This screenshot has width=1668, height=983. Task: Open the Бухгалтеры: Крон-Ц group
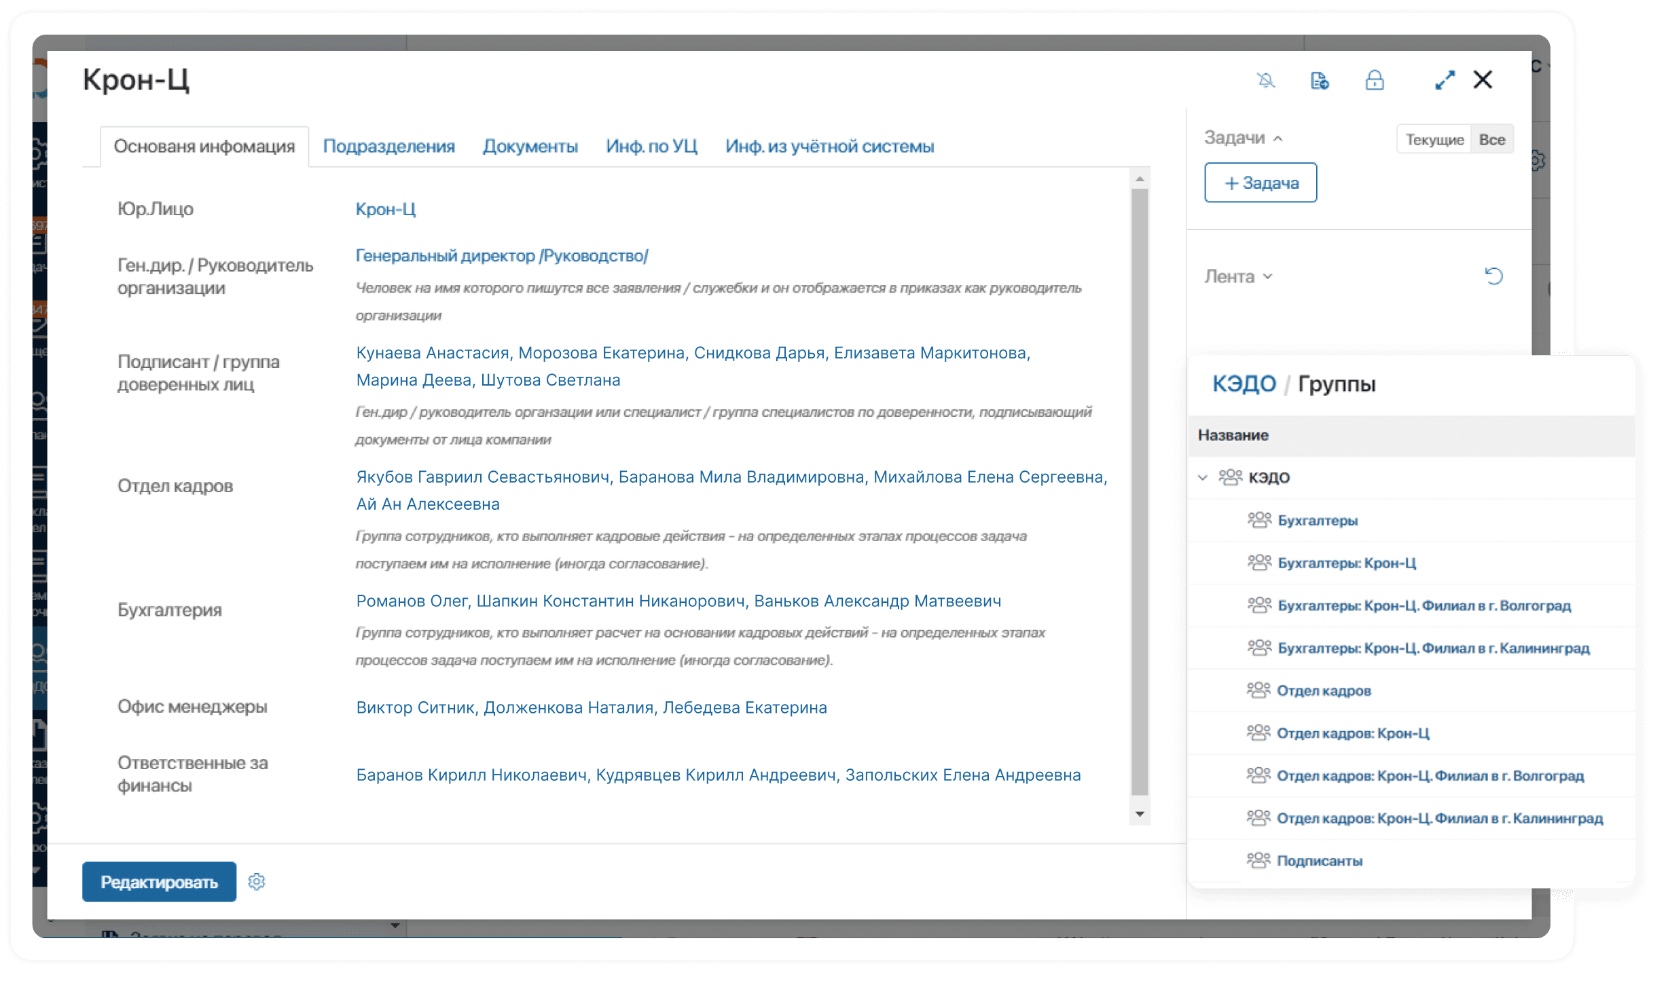(1347, 563)
